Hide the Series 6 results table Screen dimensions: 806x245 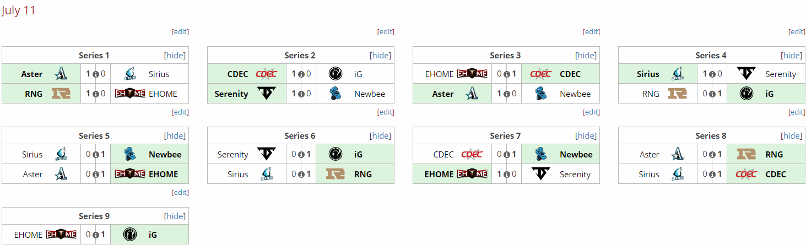[x=381, y=135]
